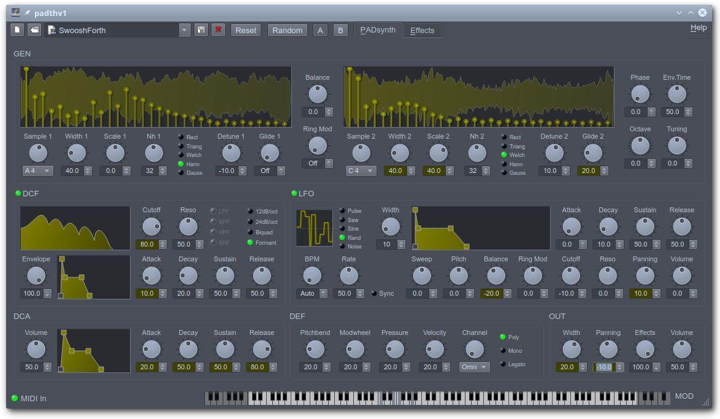Click the Ring Mod Off spinner arrows
The width and height of the screenshot is (720, 419).
pyautogui.click(x=329, y=164)
